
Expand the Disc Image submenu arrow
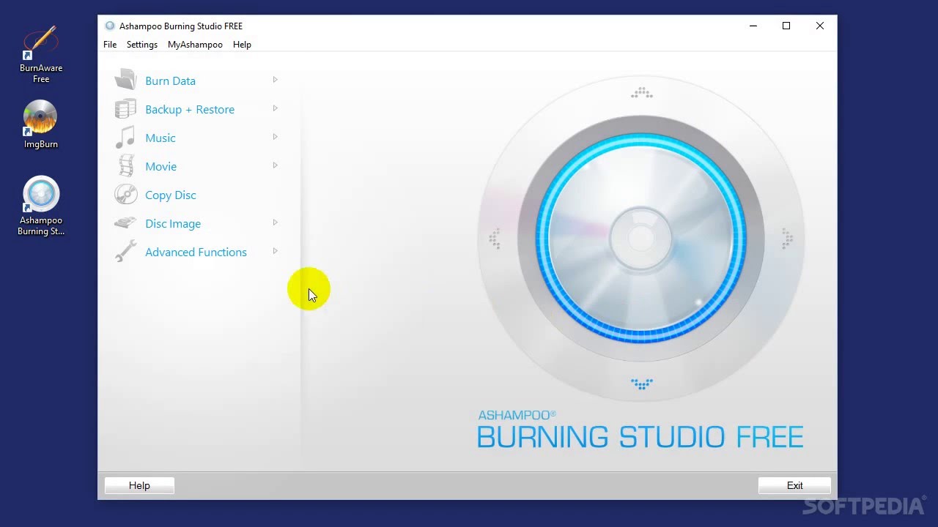click(276, 223)
